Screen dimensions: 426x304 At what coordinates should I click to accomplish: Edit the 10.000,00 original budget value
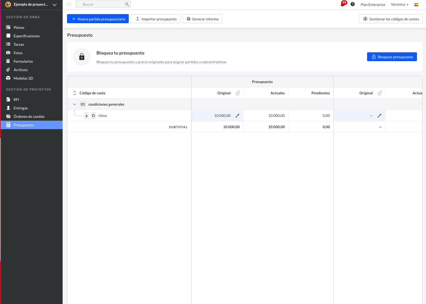click(237, 116)
